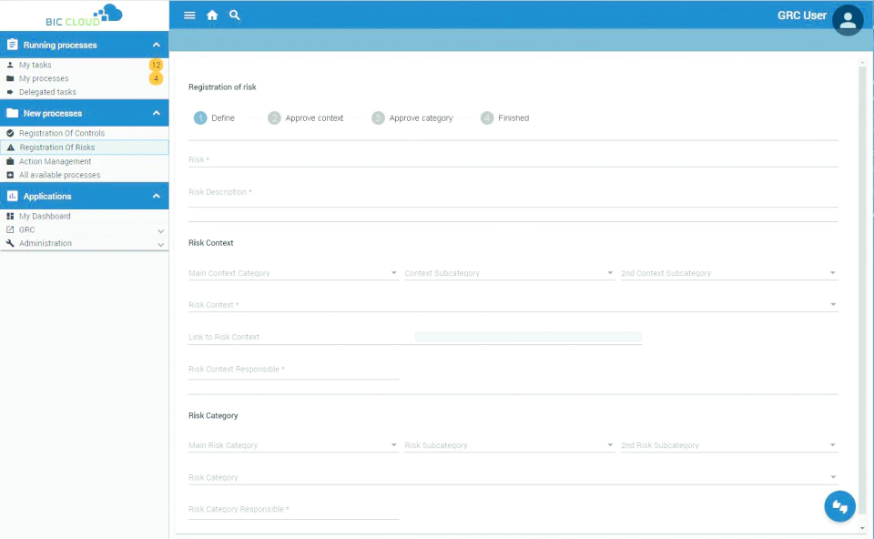
Task: Focus the Risk name field
Action: pyautogui.click(x=513, y=160)
